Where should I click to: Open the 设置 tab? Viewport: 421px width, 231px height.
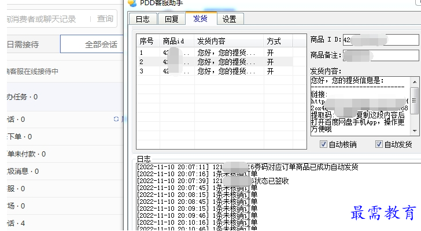pyautogui.click(x=229, y=19)
